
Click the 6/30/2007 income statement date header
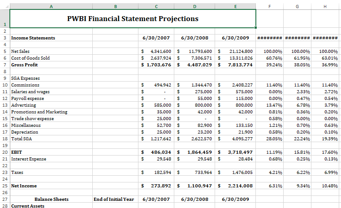156,38
